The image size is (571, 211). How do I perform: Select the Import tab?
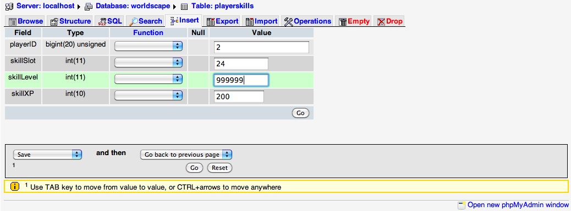261,21
